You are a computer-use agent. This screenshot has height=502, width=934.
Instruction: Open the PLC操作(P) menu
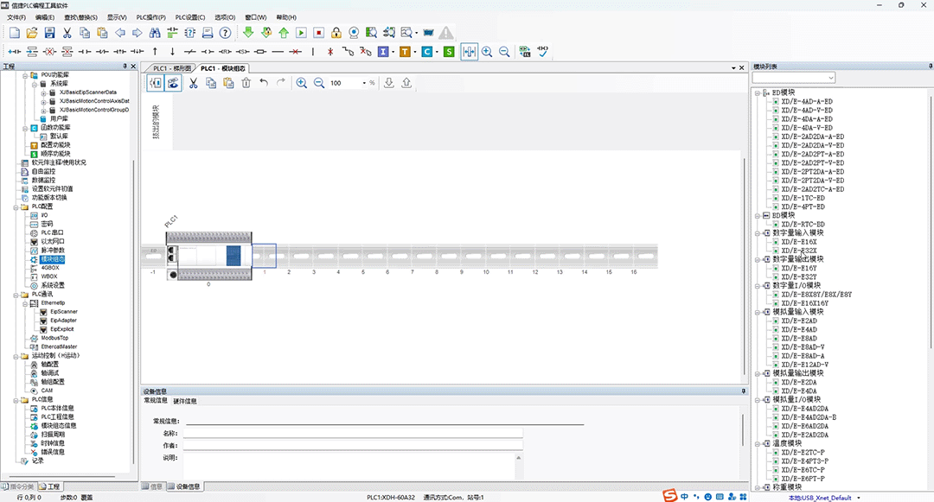150,17
